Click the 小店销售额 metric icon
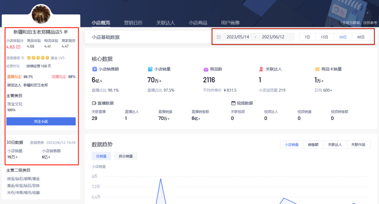This screenshot has height=204, width=379. 94,69
